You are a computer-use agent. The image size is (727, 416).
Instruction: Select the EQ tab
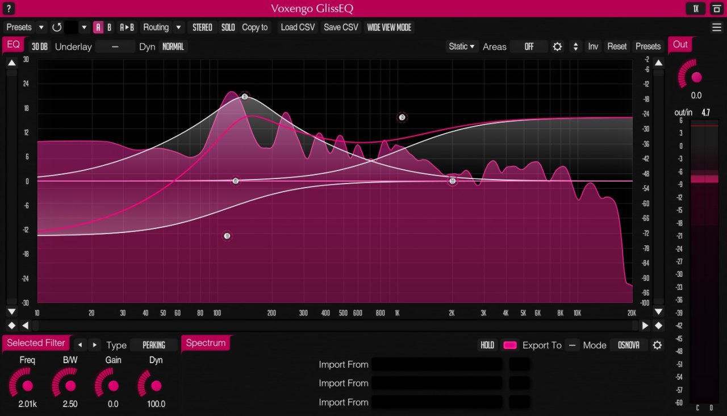pyautogui.click(x=13, y=44)
